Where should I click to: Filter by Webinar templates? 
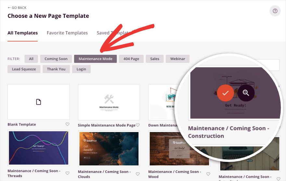pos(178,59)
